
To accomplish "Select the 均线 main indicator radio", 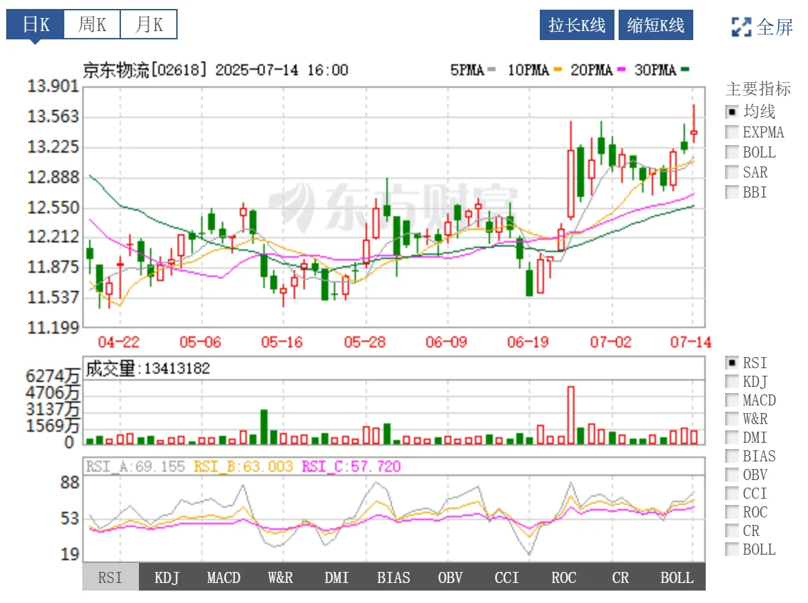I will point(732,112).
